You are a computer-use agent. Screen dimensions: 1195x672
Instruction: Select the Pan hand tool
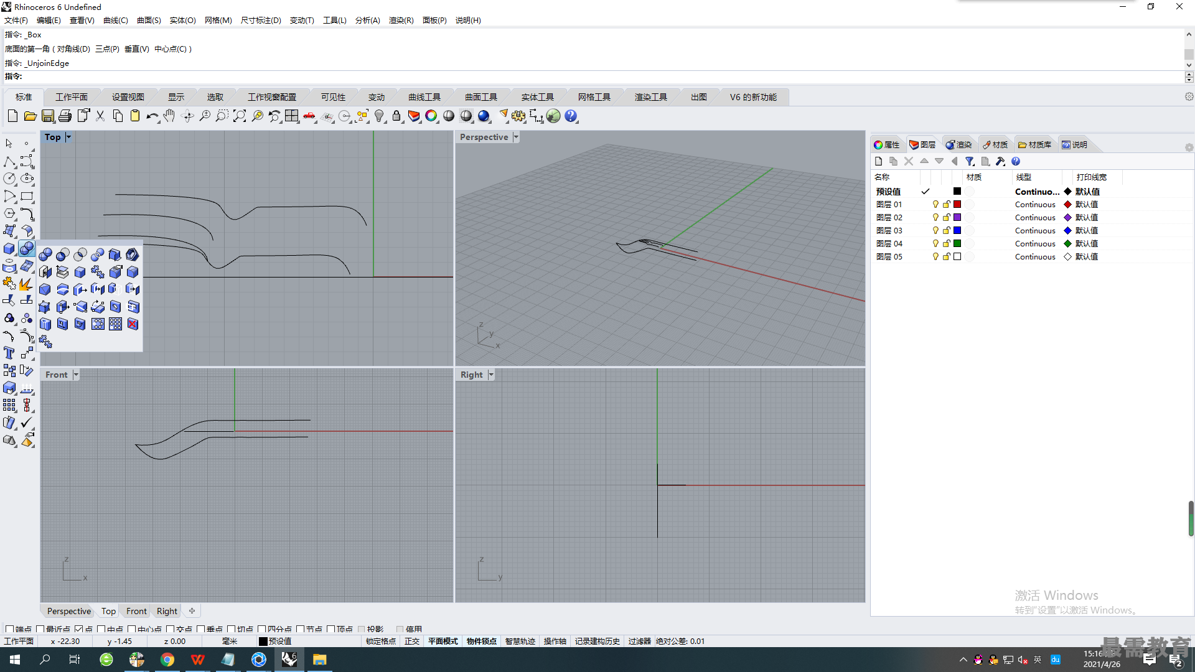point(169,116)
